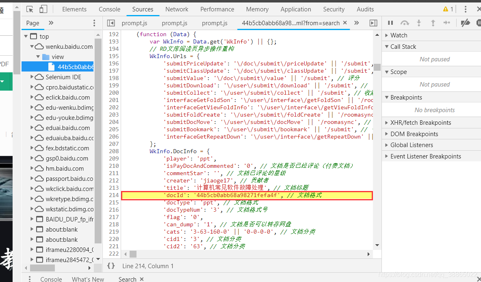481x282 pixels.
Task: Open the Page pane three-dot menu
Action: 94,23
